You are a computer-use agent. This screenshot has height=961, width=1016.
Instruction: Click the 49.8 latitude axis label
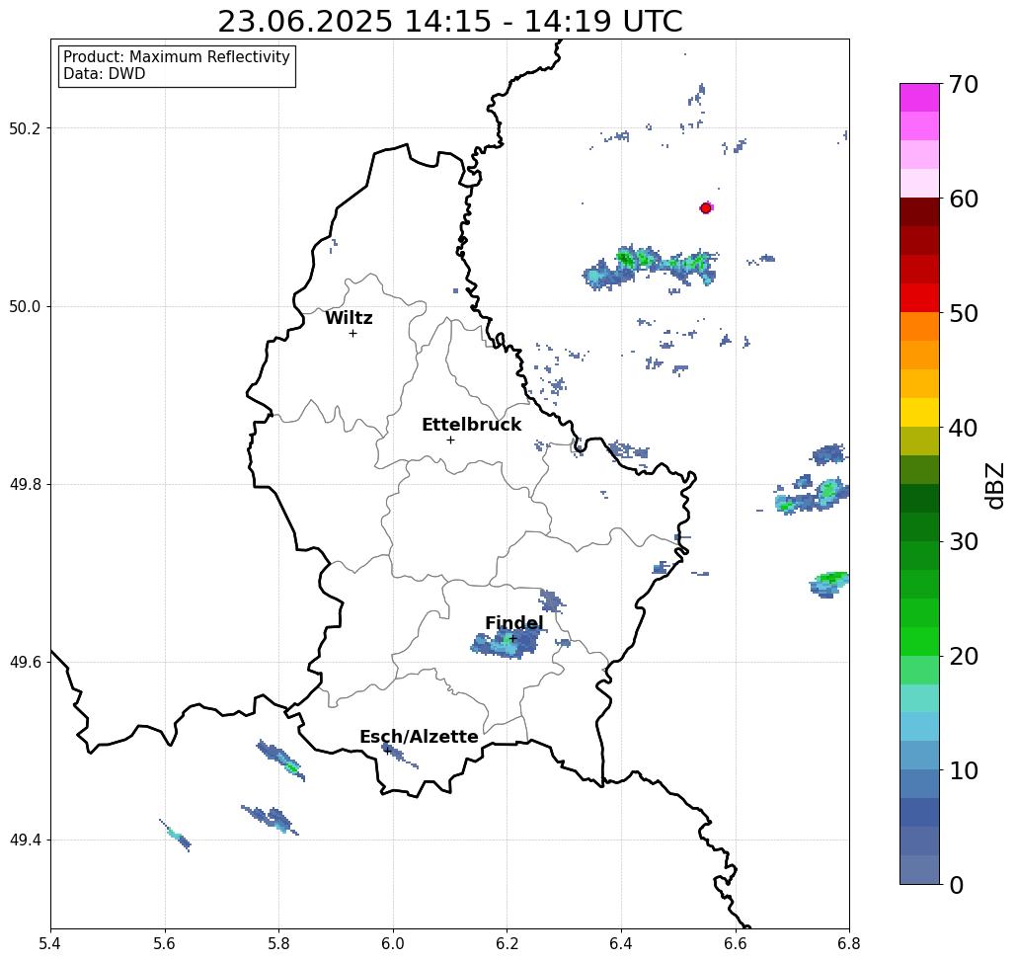point(25,484)
